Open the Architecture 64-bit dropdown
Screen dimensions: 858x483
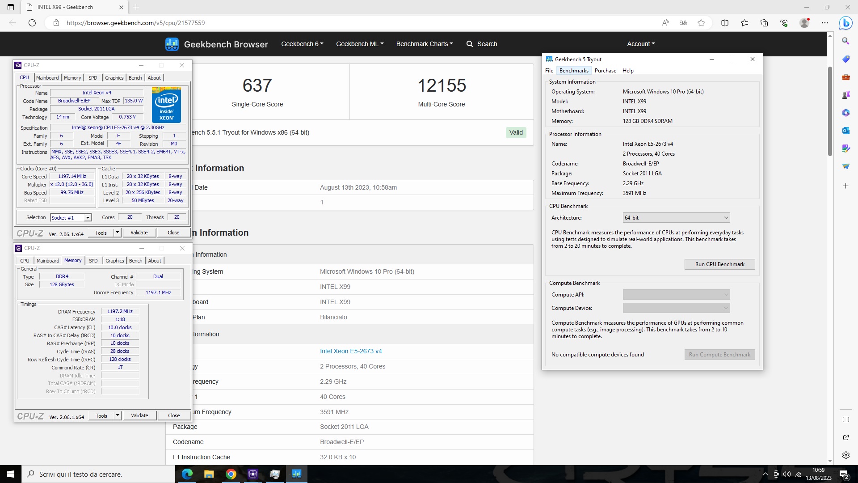click(676, 218)
